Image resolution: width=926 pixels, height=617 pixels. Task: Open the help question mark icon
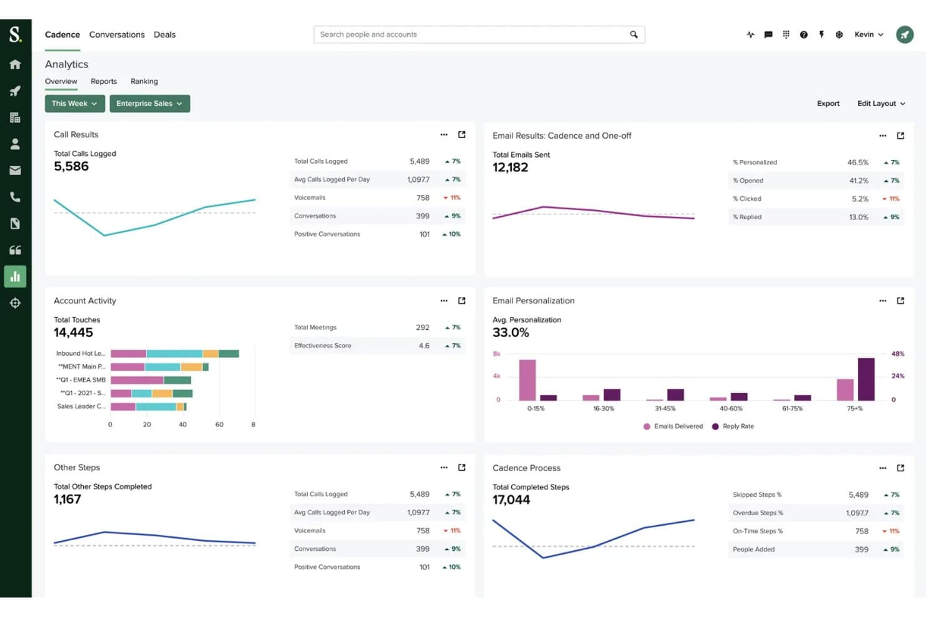[803, 35]
